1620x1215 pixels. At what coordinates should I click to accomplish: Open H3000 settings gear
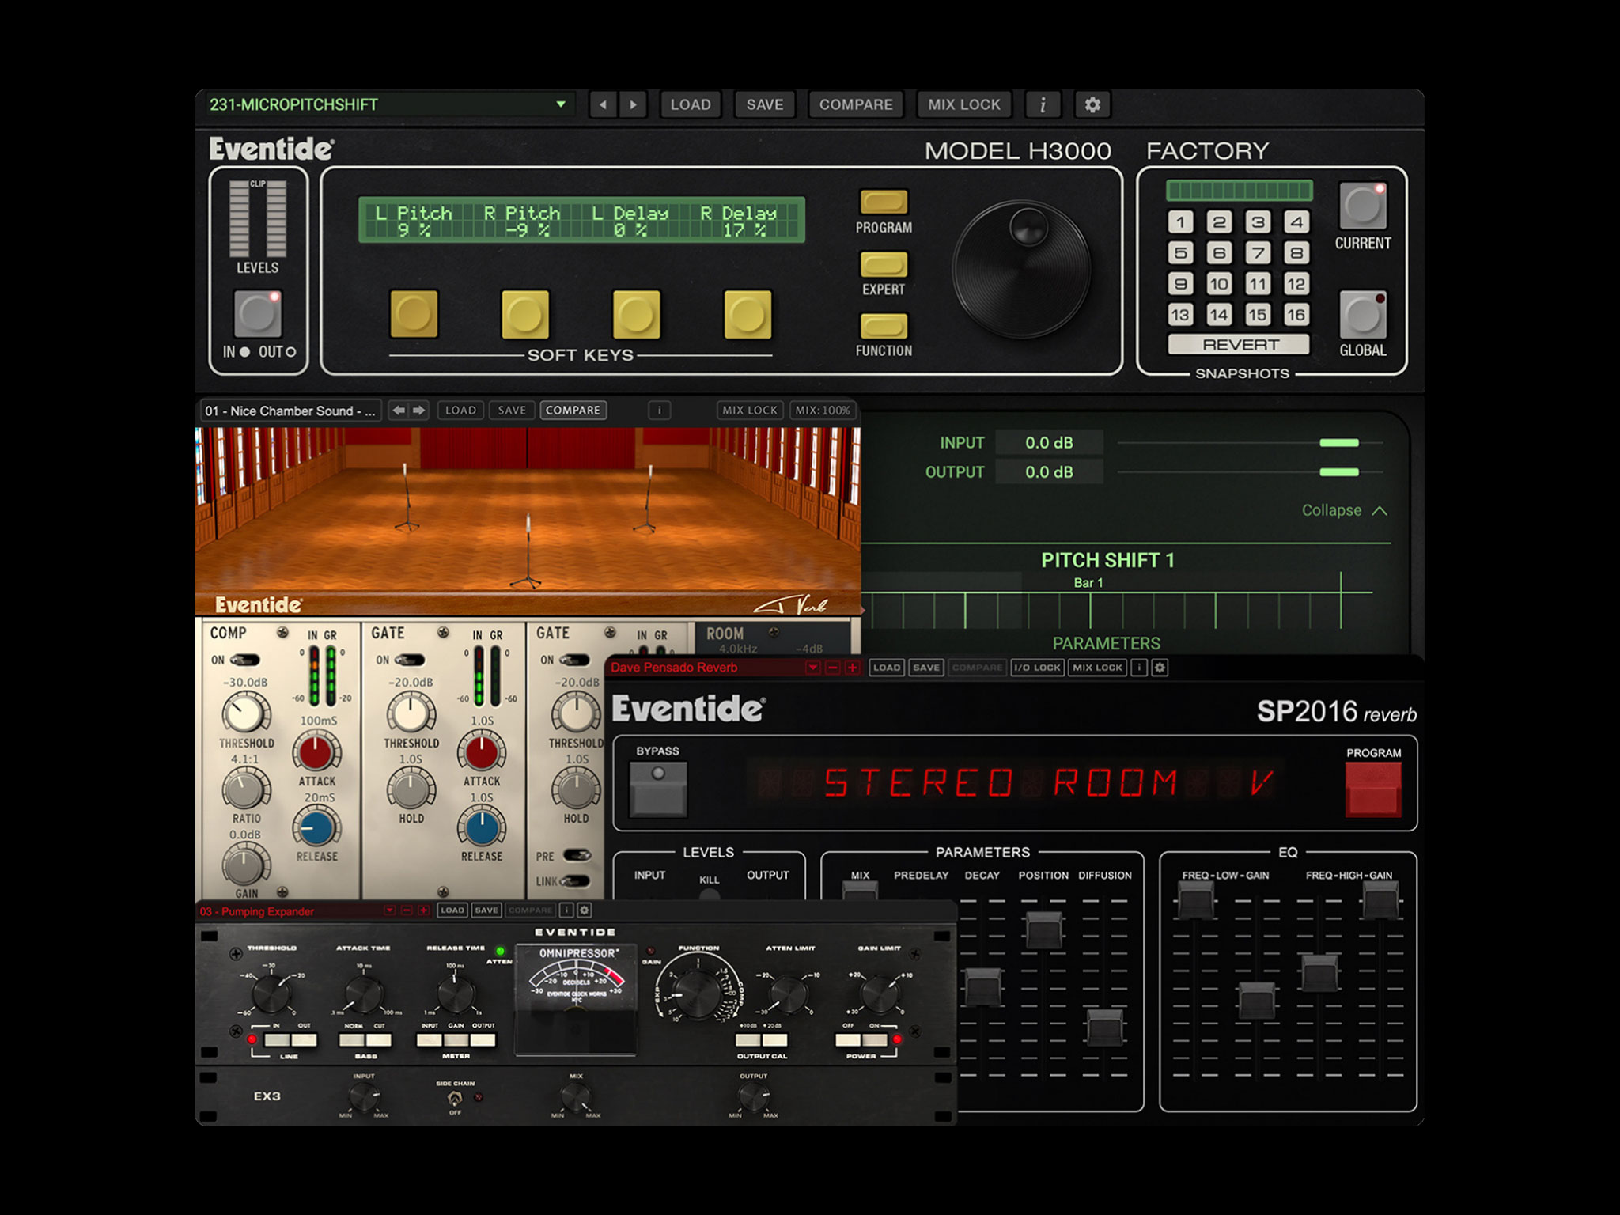[1092, 104]
